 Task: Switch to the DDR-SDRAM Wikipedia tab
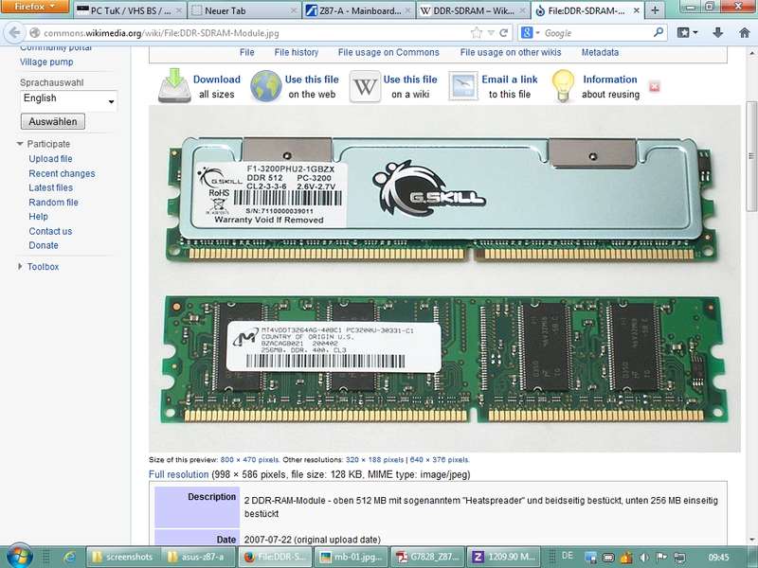(473, 10)
